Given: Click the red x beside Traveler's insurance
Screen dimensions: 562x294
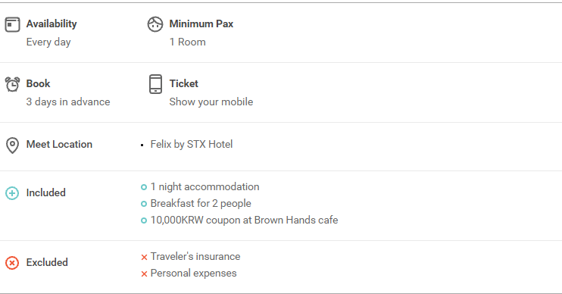Looking at the screenshot, I should [144, 257].
